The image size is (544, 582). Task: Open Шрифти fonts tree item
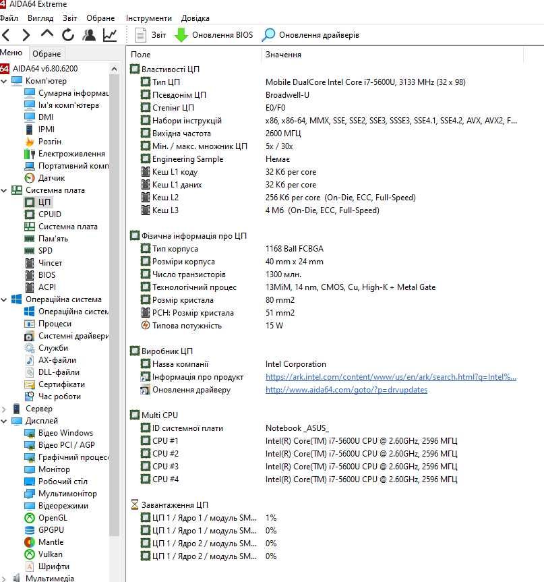point(47,566)
